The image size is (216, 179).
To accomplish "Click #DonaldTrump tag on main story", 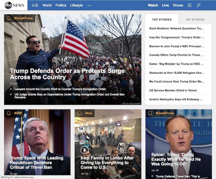I will 24,18.
